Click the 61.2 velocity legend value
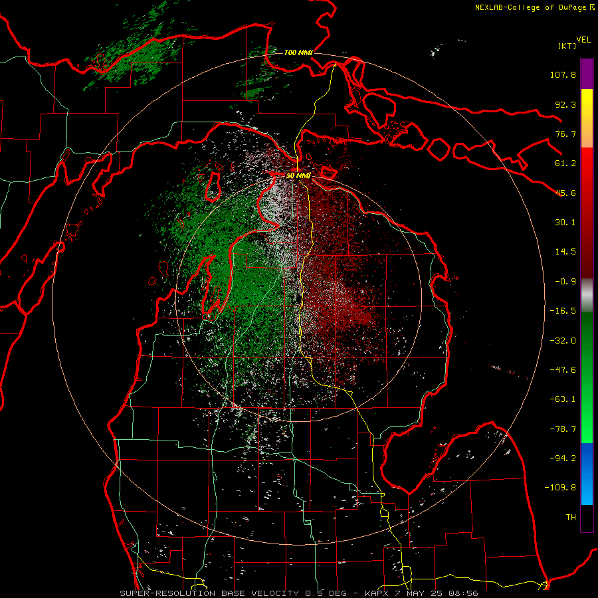This screenshot has width=598, height=598. pyautogui.click(x=565, y=163)
